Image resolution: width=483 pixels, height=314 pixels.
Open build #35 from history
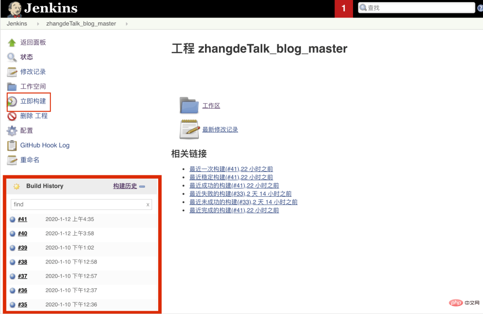point(23,305)
